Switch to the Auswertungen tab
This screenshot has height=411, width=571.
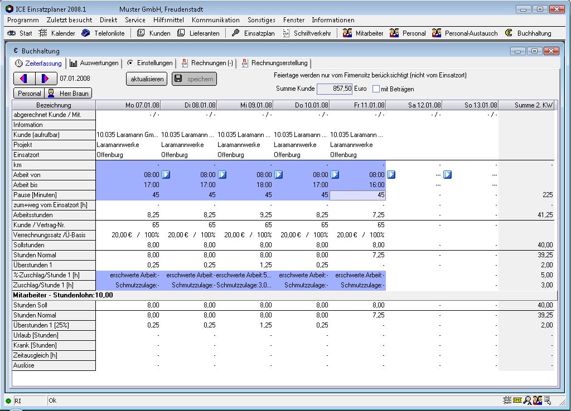pyautogui.click(x=94, y=63)
